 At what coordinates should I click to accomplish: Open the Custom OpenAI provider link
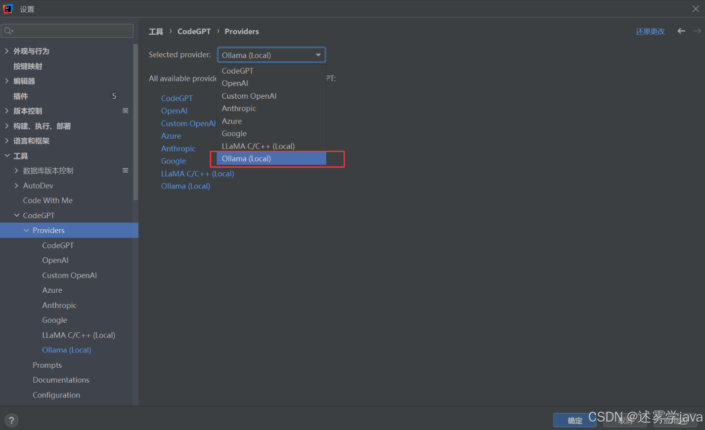point(188,123)
